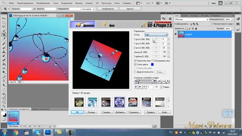The image size is (242, 136).
Task: Open the sticky notes taskbar app
Action: pos(59,133)
